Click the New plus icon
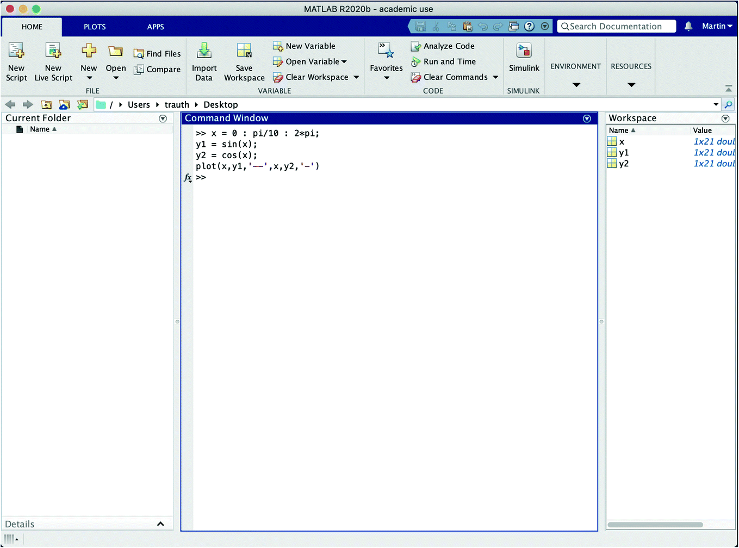The width and height of the screenshot is (739, 548). (x=89, y=51)
